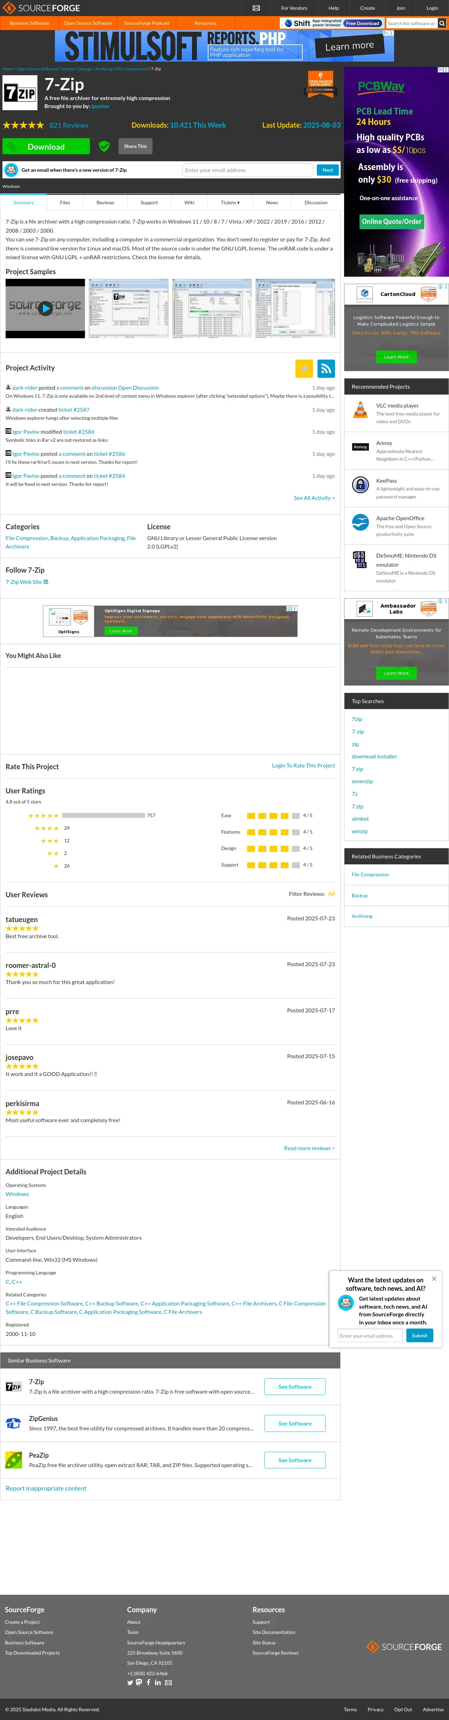Click the Login link in header
449x1720 pixels.
point(432,8)
